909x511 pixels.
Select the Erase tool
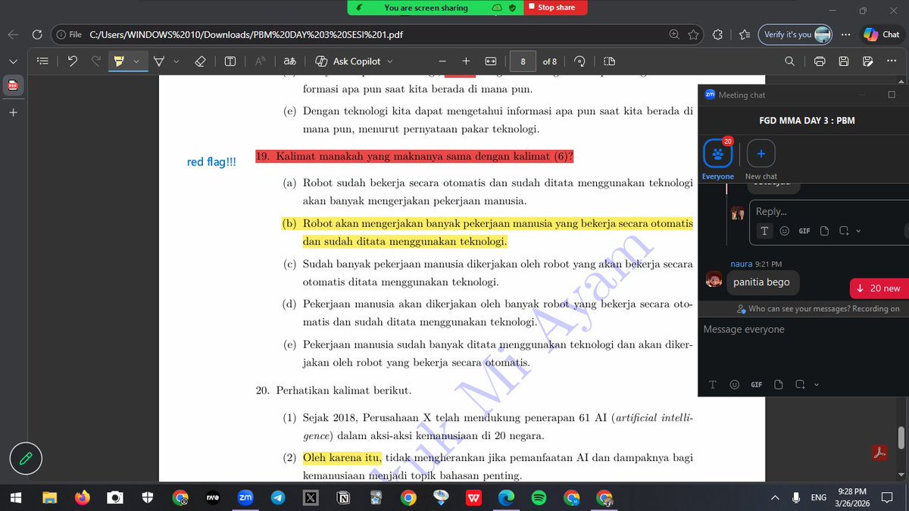[200, 61]
